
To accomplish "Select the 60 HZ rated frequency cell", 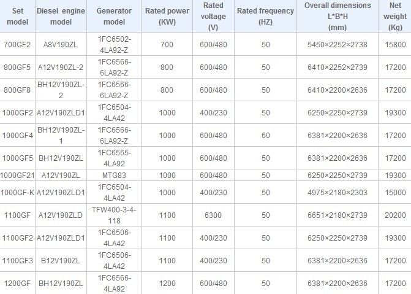I will (x=265, y=134).
